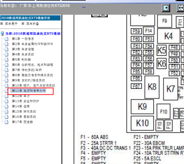
Task: Click the page icon for 第13章 安全和防护
Action: [x=7, y=101]
